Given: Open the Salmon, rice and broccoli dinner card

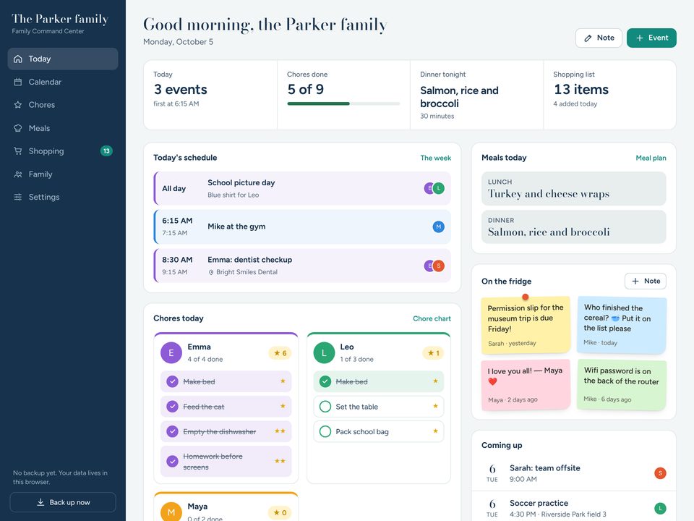Looking at the screenshot, I should [x=573, y=226].
